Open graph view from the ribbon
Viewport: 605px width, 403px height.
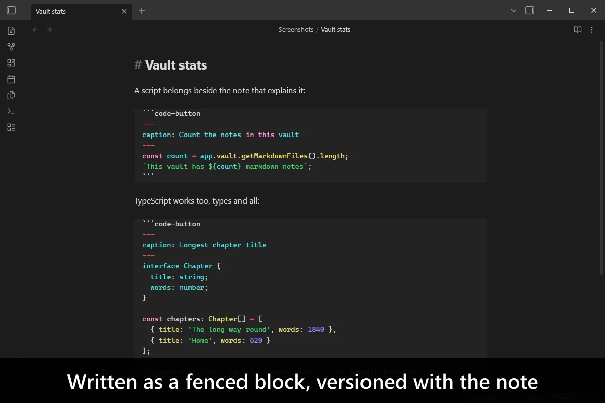tap(11, 47)
